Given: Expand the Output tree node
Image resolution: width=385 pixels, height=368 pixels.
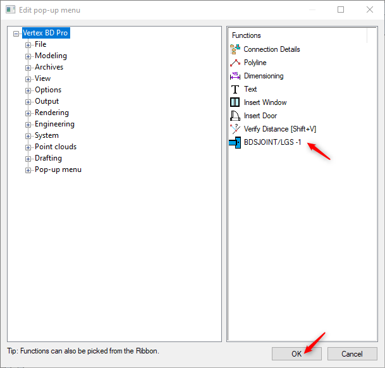Looking at the screenshot, I should [x=28, y=102].
